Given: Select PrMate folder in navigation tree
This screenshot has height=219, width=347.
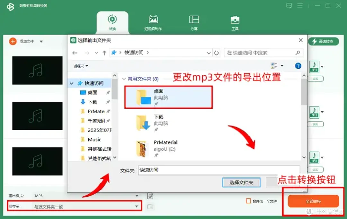Looking at the screenshot, I should (96, 111).
